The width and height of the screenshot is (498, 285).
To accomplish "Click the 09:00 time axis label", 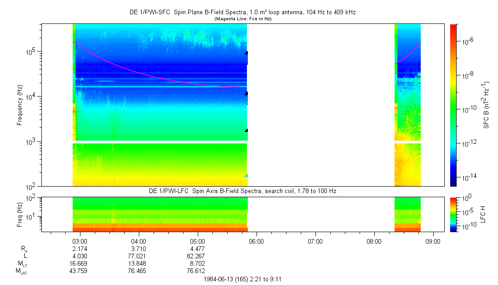I will 433,241.
